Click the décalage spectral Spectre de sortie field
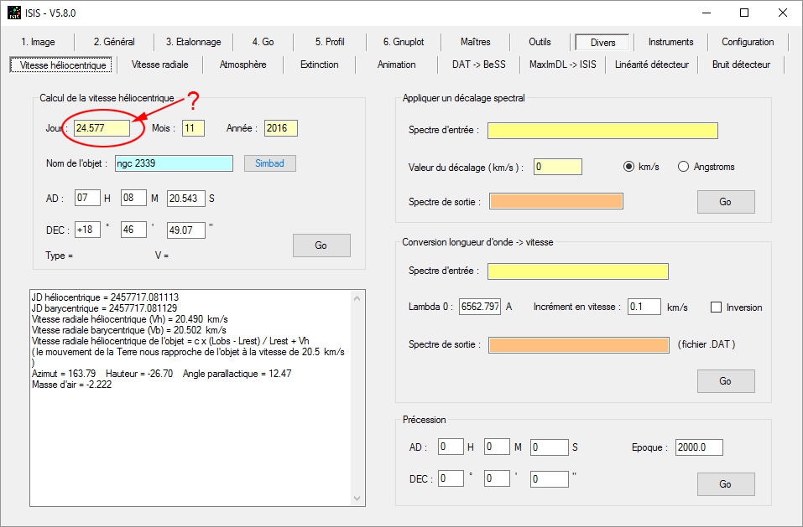The image size is (803, 527). point(556,201)
